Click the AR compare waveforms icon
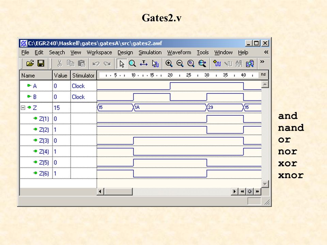The width and height of the screenshot is (327, 245). point(239,64)
